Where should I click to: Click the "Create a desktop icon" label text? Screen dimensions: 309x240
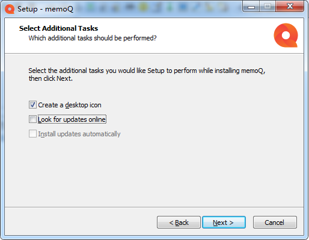pos(70,105)
